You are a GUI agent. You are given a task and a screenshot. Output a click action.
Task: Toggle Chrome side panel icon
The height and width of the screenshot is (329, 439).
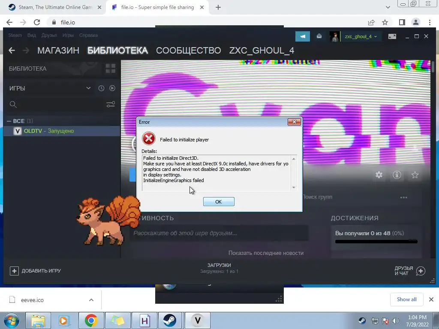[x=402, y=22]
